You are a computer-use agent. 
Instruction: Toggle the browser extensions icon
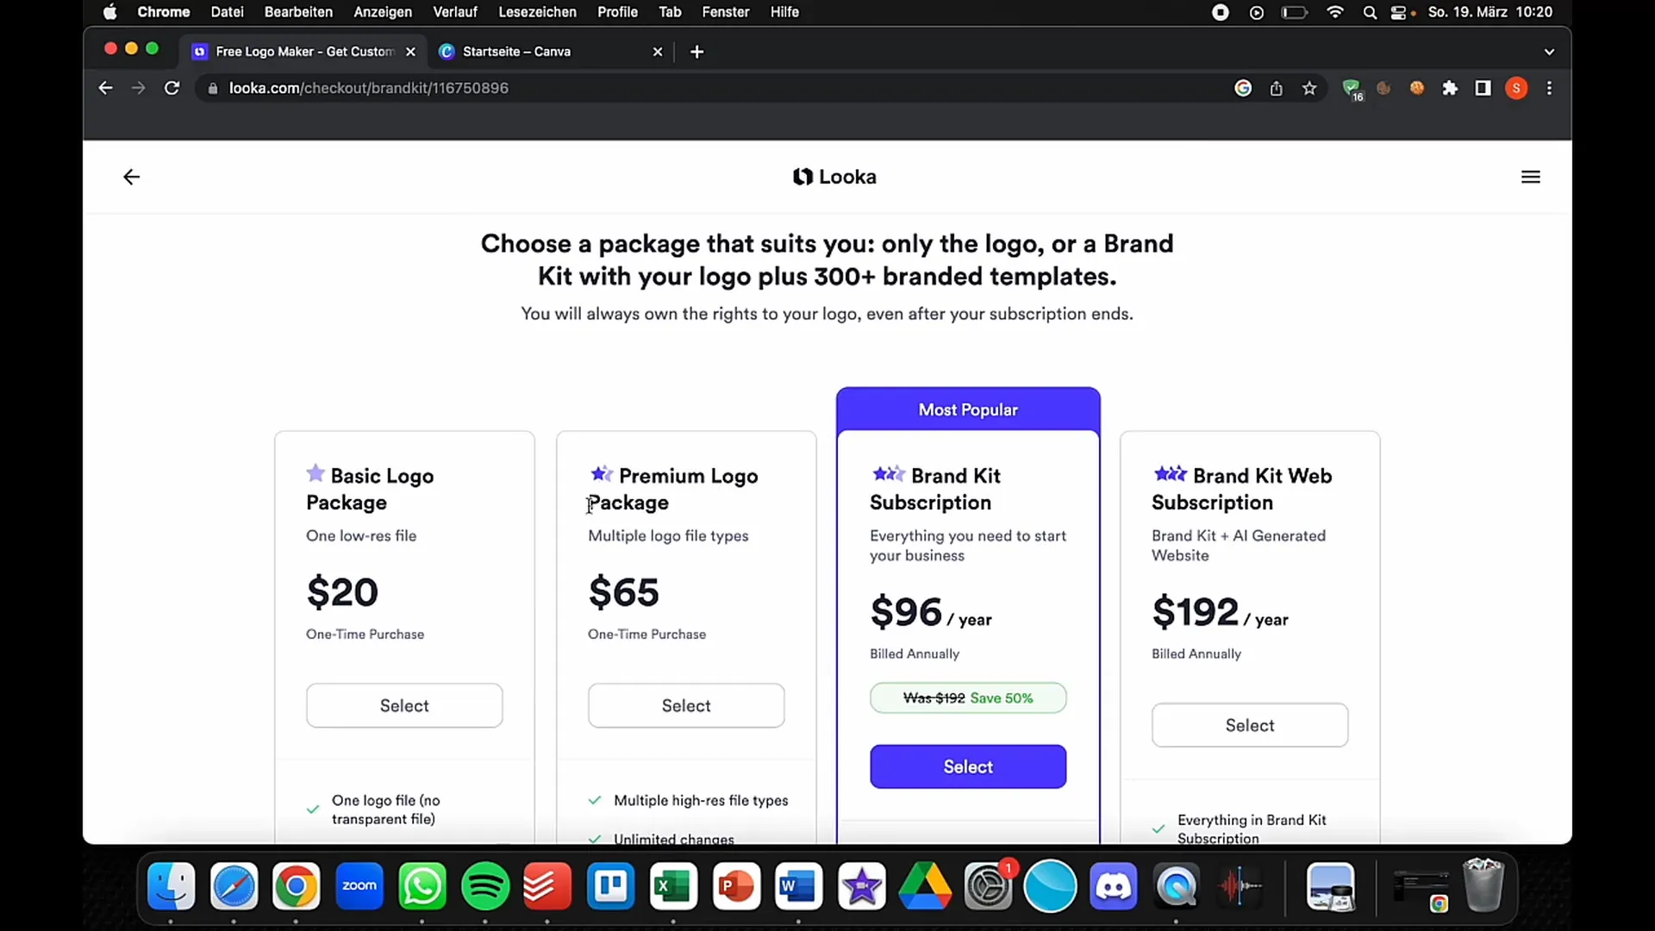pyautogui.click(x=1451, y=88)
